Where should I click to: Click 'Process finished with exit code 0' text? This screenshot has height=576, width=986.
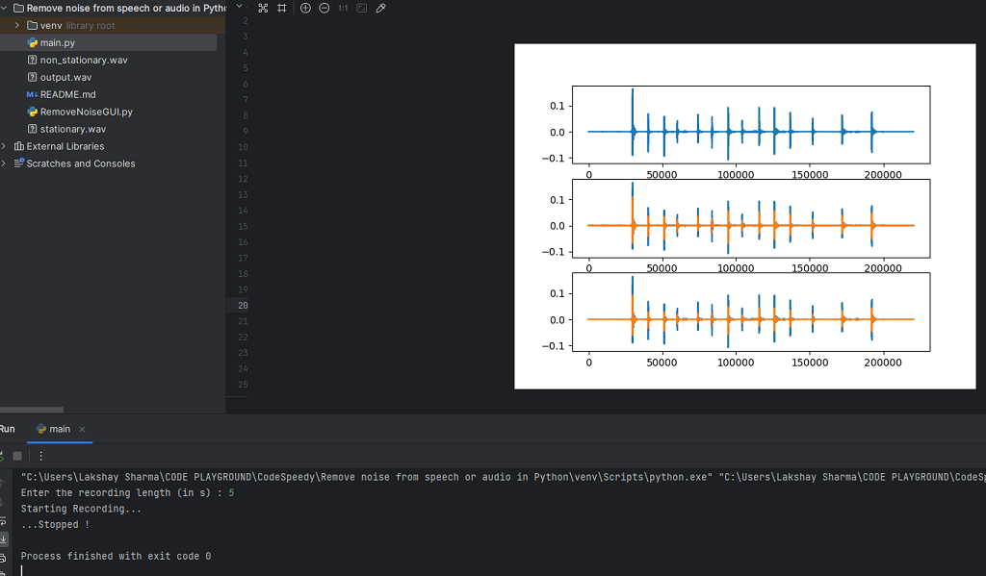[x=116, y=556]
